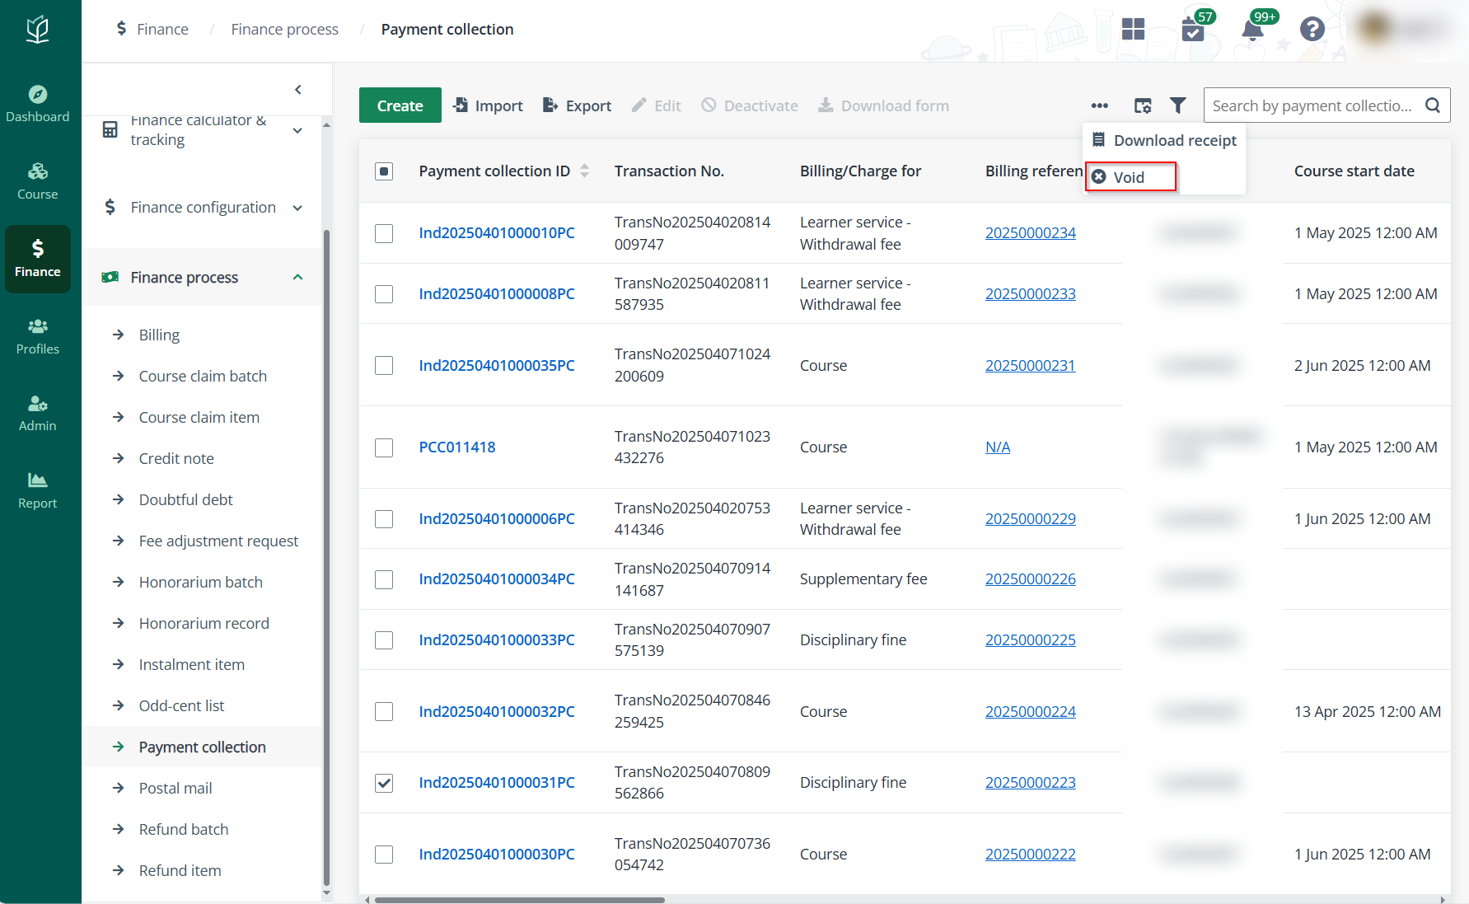Check the row Ind20250401000010PC checkbox
This screenshot has width=1469, height=904.
(384, 233)
